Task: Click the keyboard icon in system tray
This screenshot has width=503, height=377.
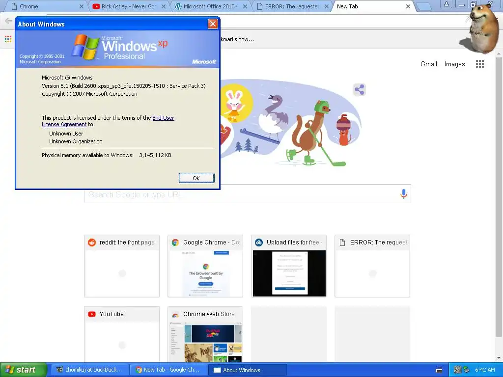Action: (439, 370)
